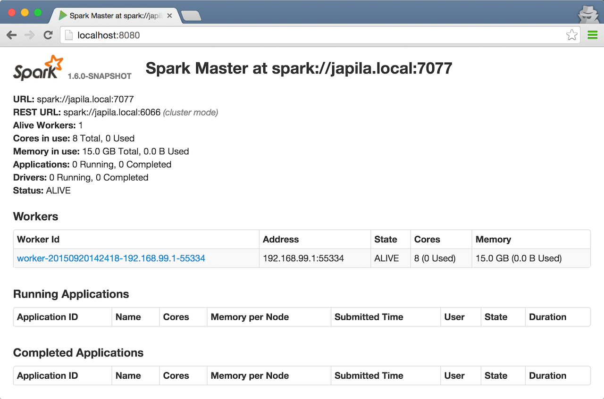Open worker-20150920142418-192.168.99.1-55334 link

(111, 258)
